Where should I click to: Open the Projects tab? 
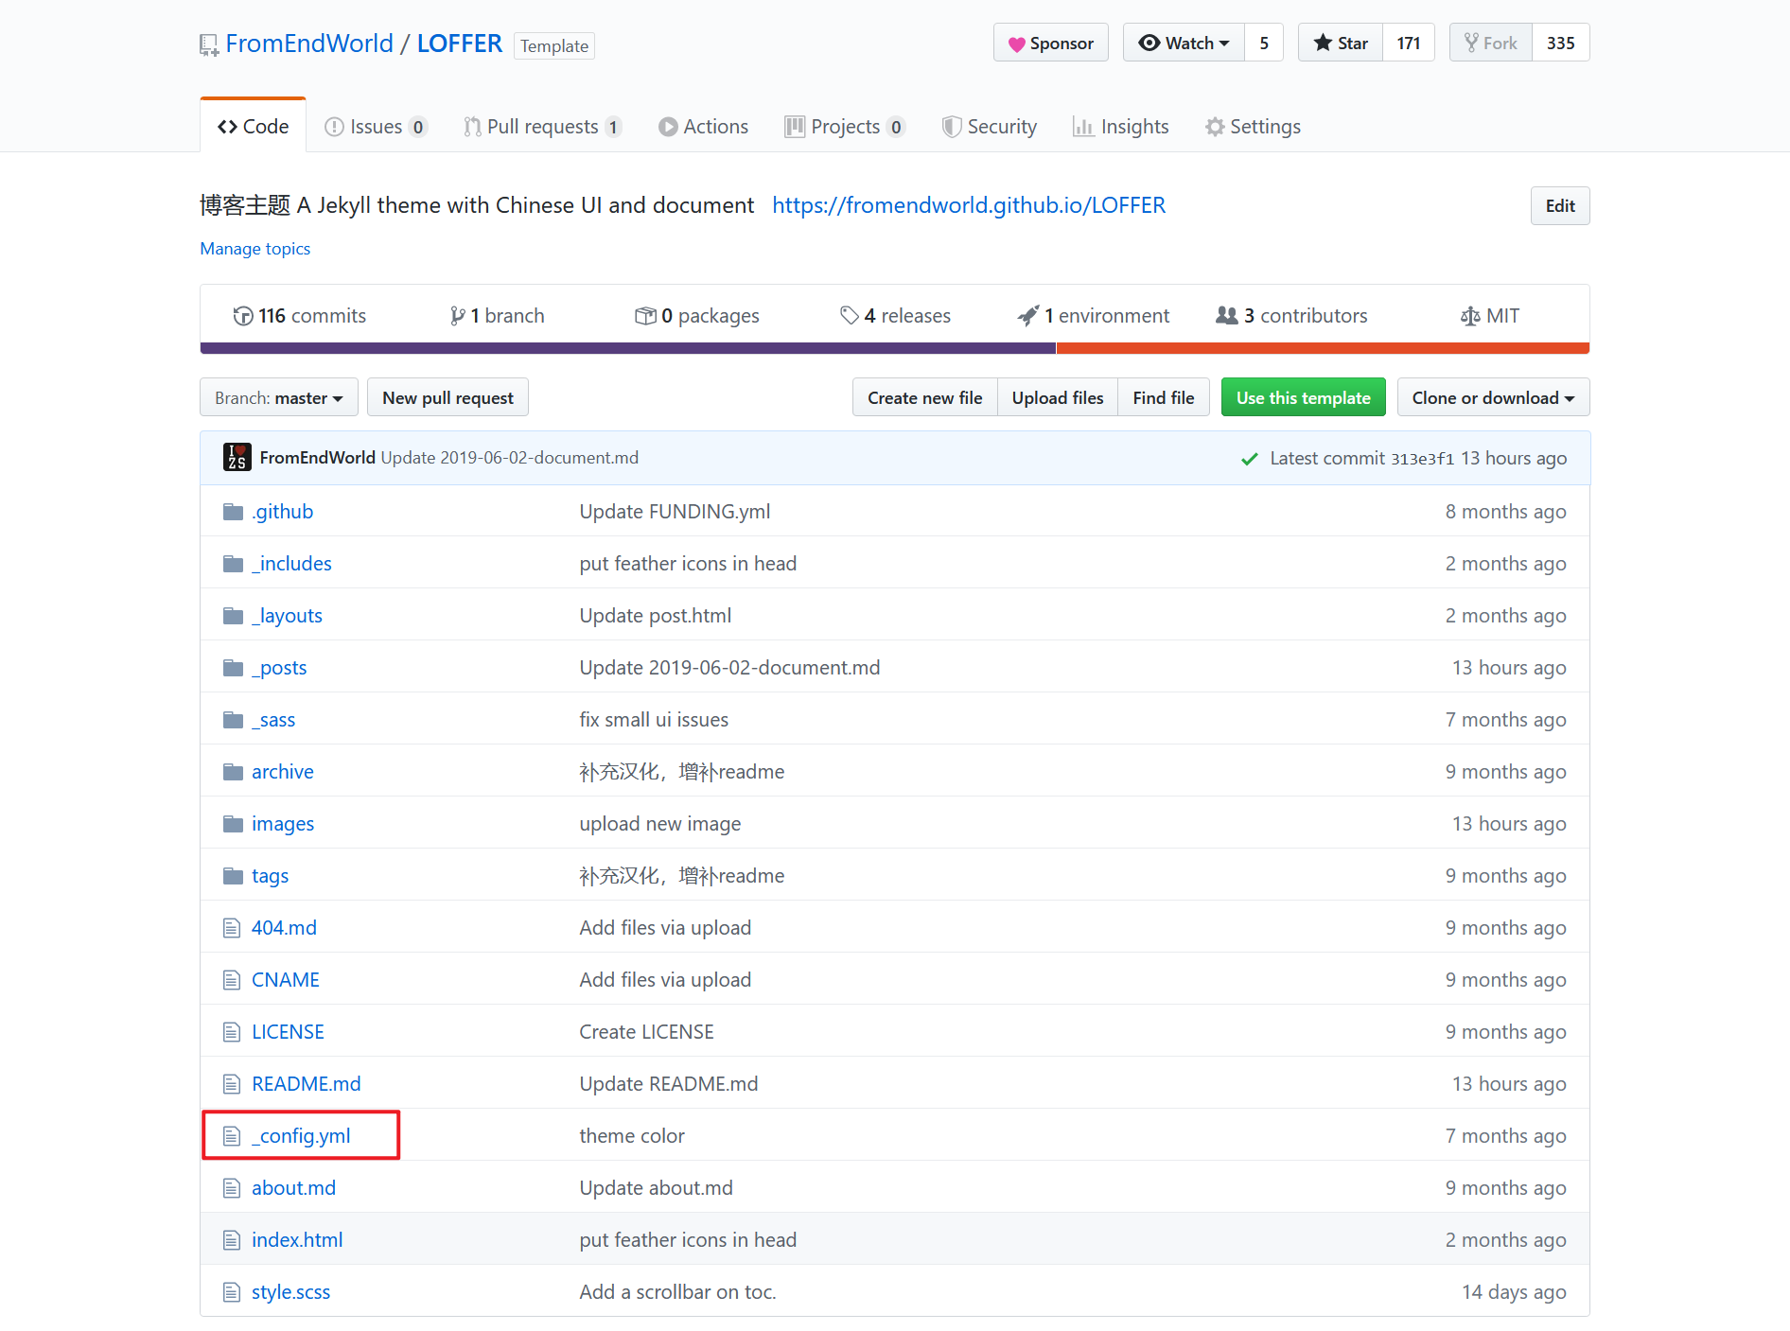tap(845, 126)
